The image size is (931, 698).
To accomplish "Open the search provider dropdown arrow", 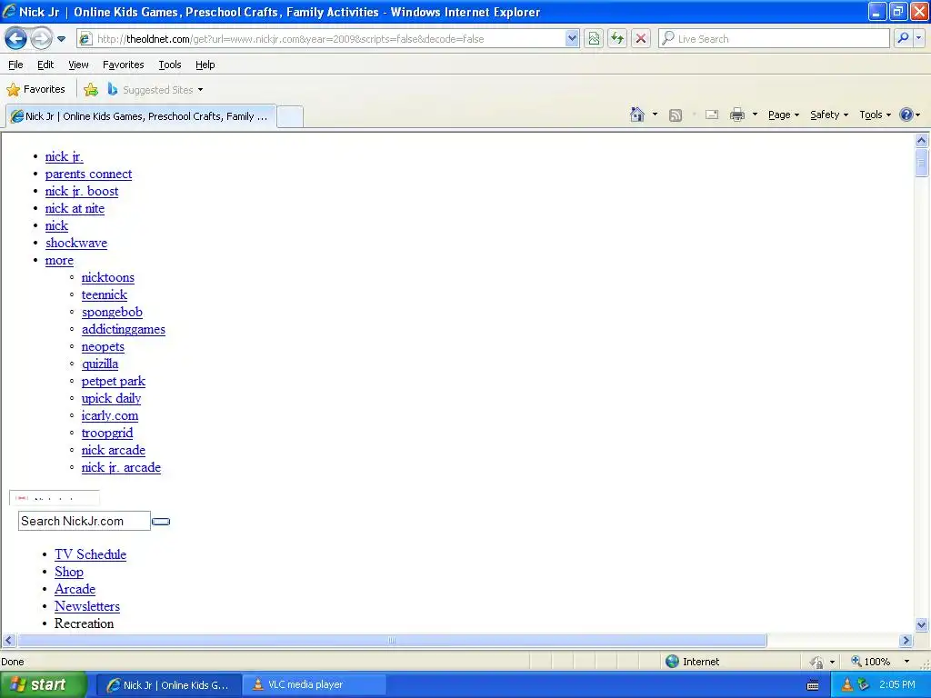I will (x=918, y=39).
